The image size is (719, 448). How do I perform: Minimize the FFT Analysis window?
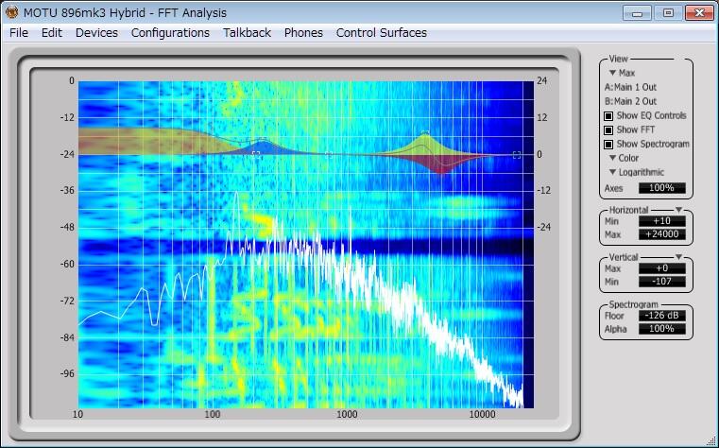click(x=637, y=13)
